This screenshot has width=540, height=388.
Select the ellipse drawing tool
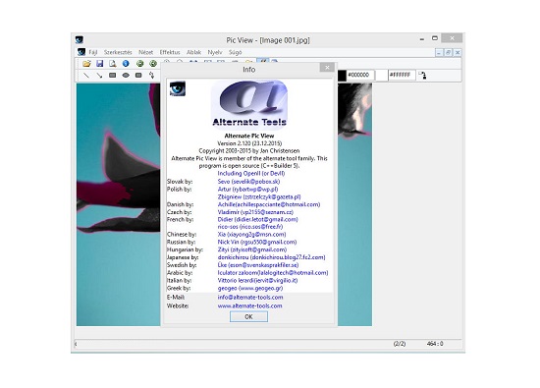click(x=126, y=75)
